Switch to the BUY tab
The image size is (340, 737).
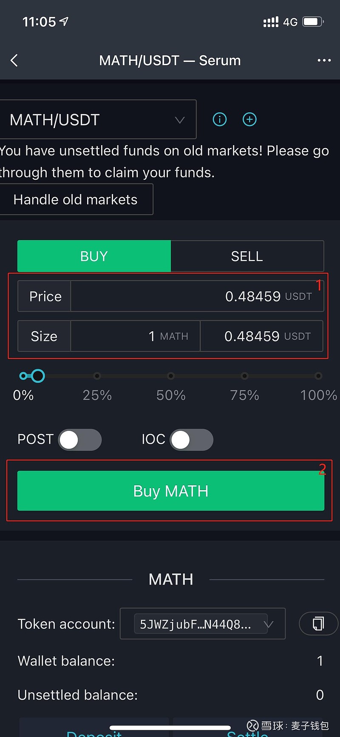pos(94,256)
